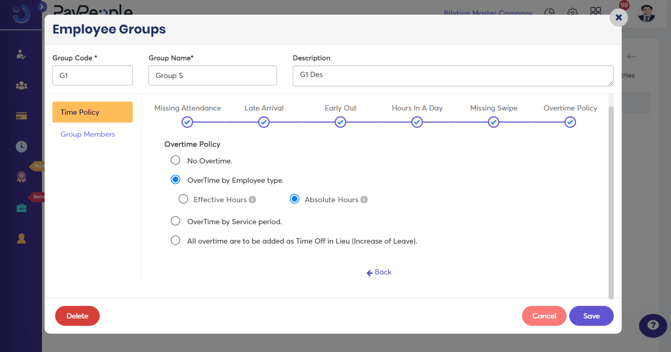The image size is (671, 352).
Task: Click the Group Name input field
Action: 212,75
